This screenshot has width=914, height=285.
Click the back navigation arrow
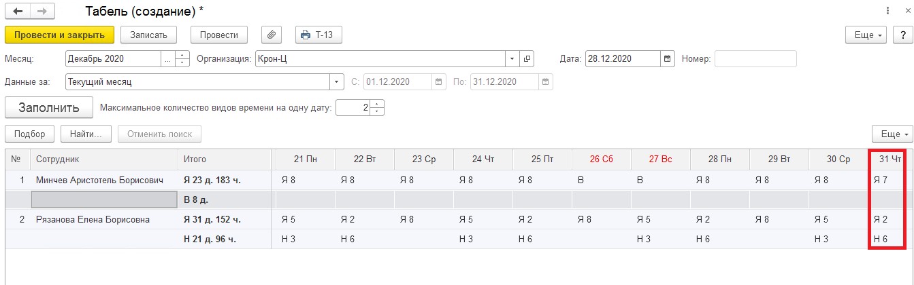click(x=18, y=12)
